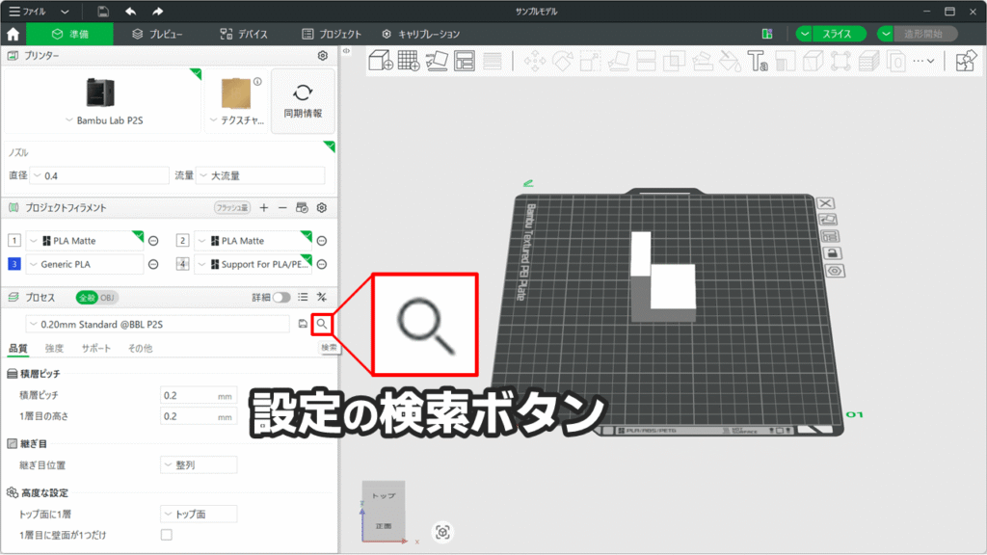The image size is (987, 555).
Task: Toggle the 詳細 advanced mode switch
Action: 281,297
